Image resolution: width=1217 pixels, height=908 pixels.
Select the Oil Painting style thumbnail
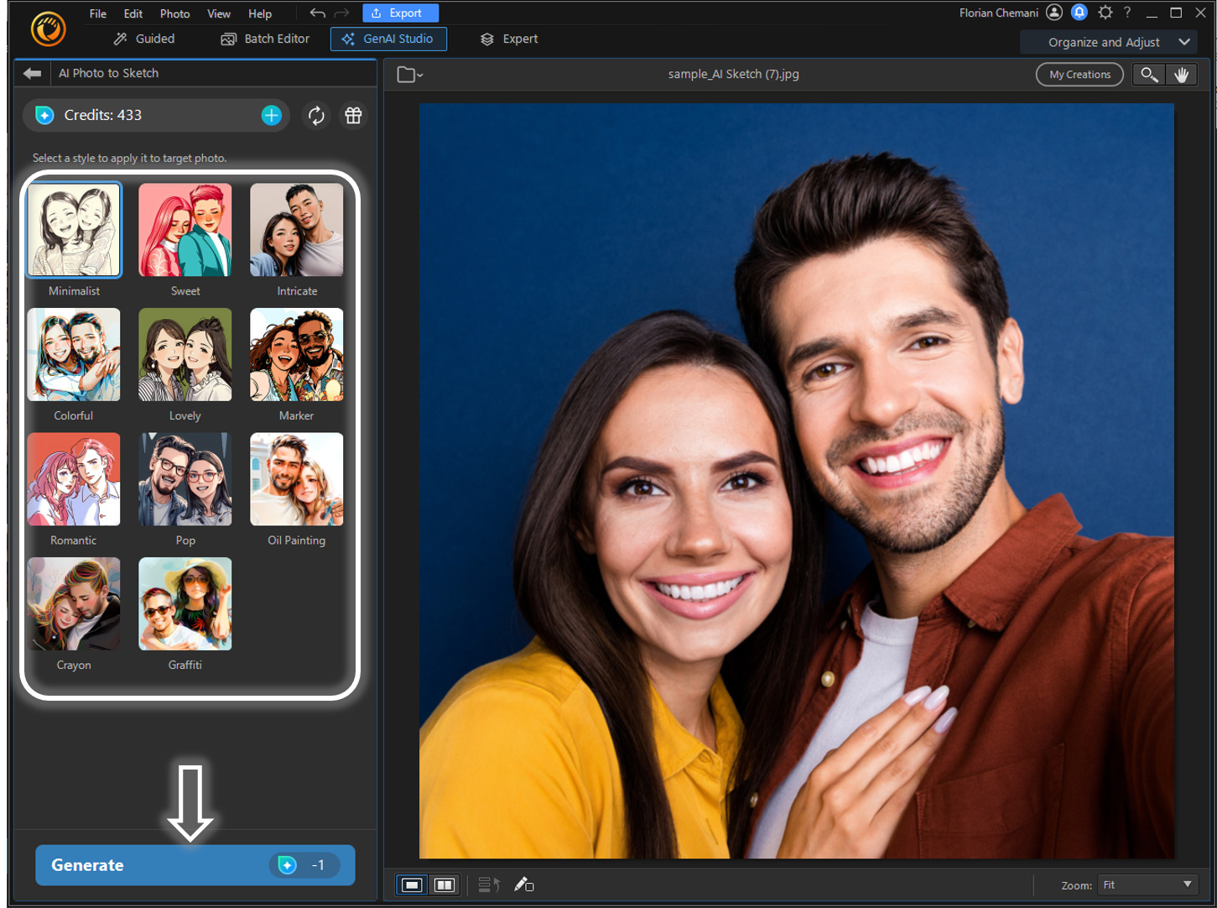click(x=295, y=479)
